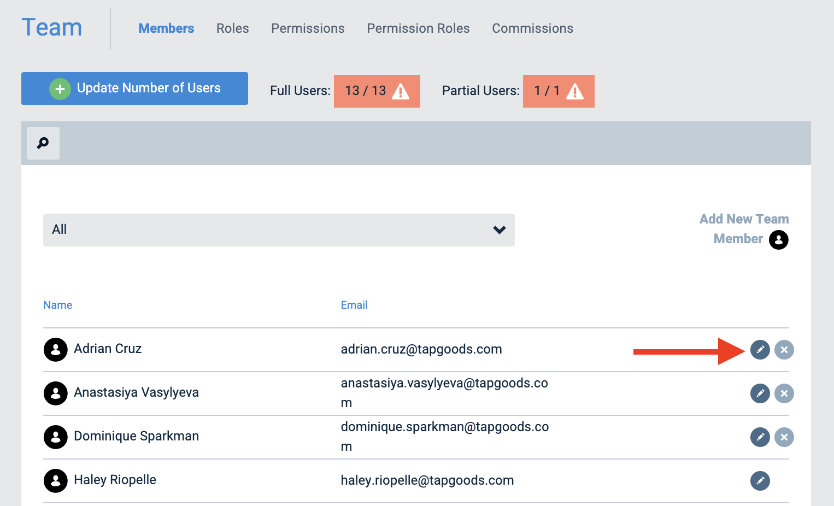Click email haley.riopelle@tapgoods.com
Image resolution: width=834 pixels, height=506 pixels.
[x=427, y=480]
